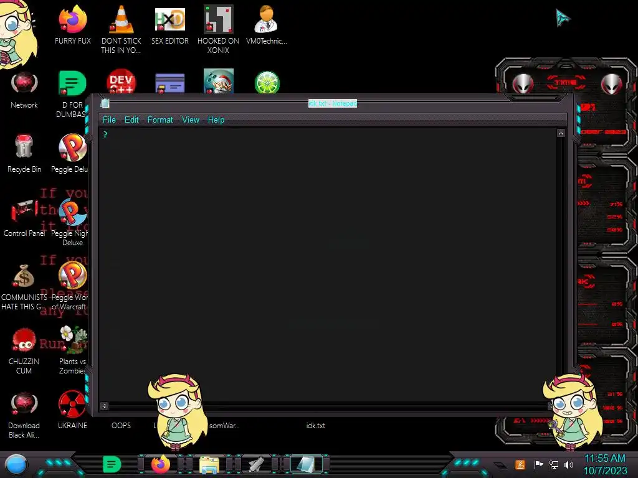Image resolution: width=638 pixels, height=478 pixels.
Task: Open the red DEV C++ desktop icon
Action: pyautogui.click(x=121, y=82)
